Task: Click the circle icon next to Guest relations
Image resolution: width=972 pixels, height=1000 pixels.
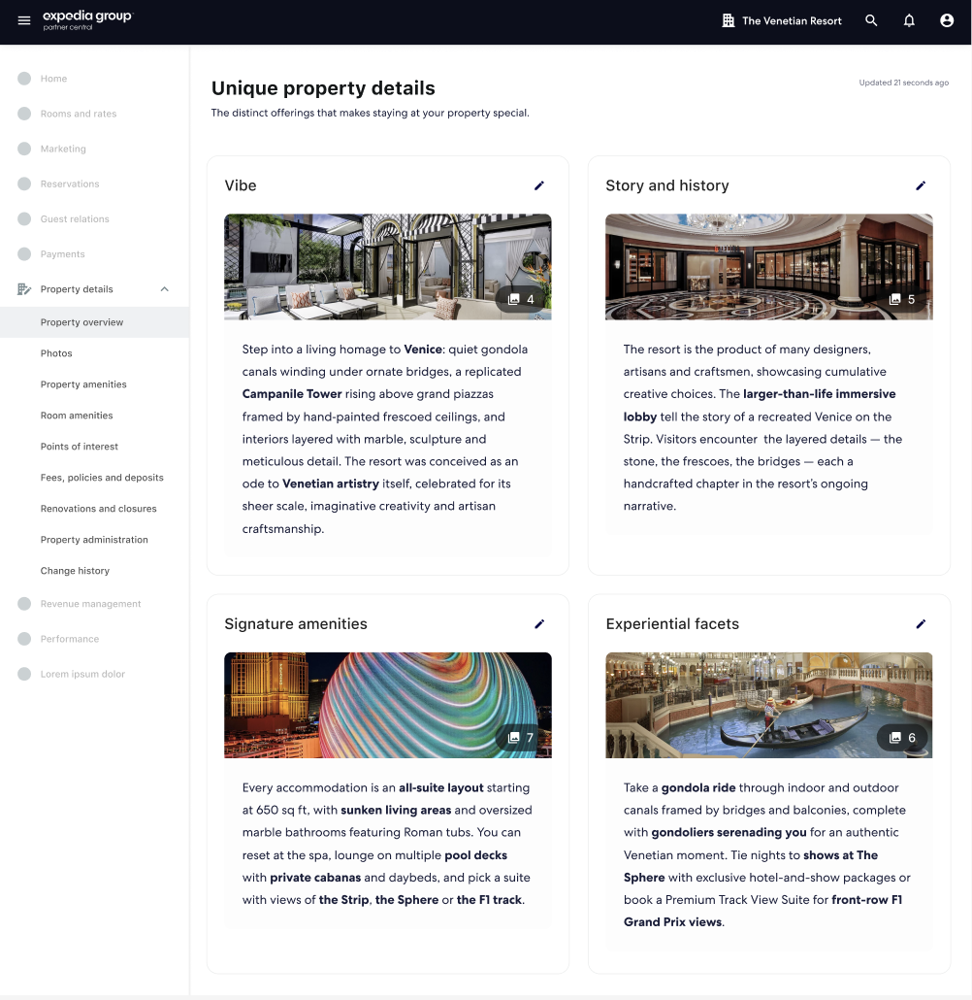Action: [24, 218]
